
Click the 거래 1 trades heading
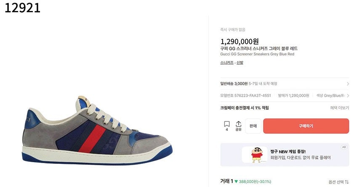[x=226, y=181]
